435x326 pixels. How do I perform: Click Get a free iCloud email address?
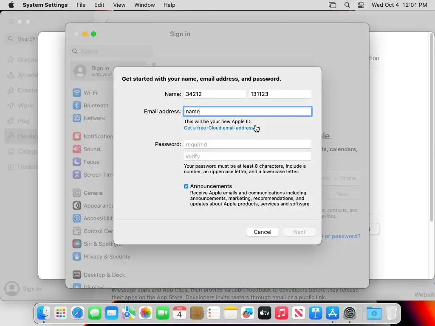pos(219,128)
